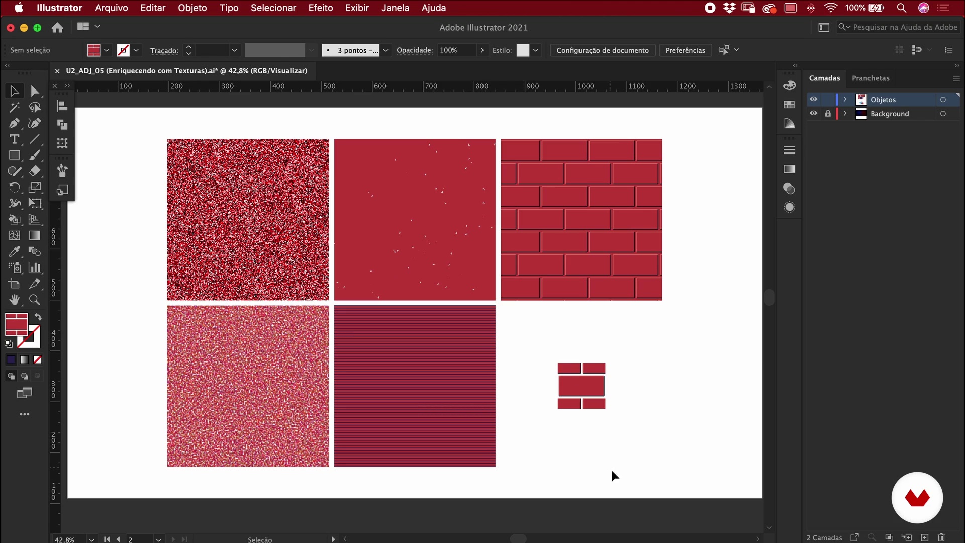965x543 pixels.
Task: Select the Line Segment tool
Action: (x=35, y=139)
